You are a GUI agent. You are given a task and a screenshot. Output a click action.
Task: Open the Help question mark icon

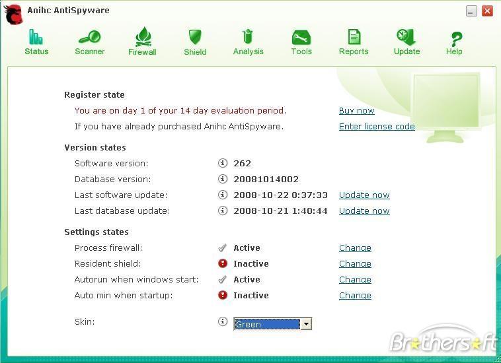tap(456, 39)
